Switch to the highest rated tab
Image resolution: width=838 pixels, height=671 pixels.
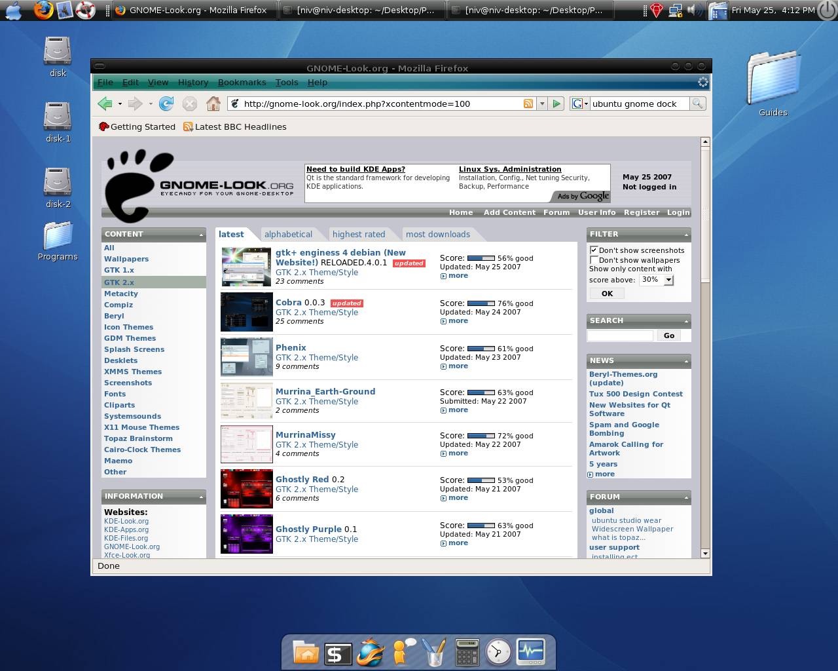359,234
